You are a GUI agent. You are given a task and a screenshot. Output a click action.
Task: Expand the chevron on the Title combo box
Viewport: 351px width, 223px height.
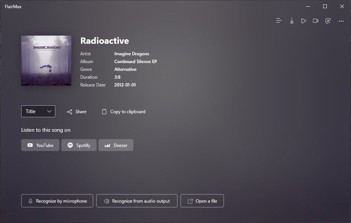[49, 111]
